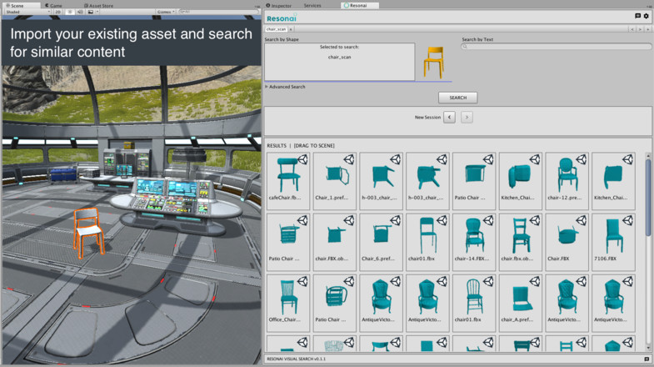Screen dimensions: 654x367
Task: Open the Resonai panel options menu
Action: coord(647,6)
